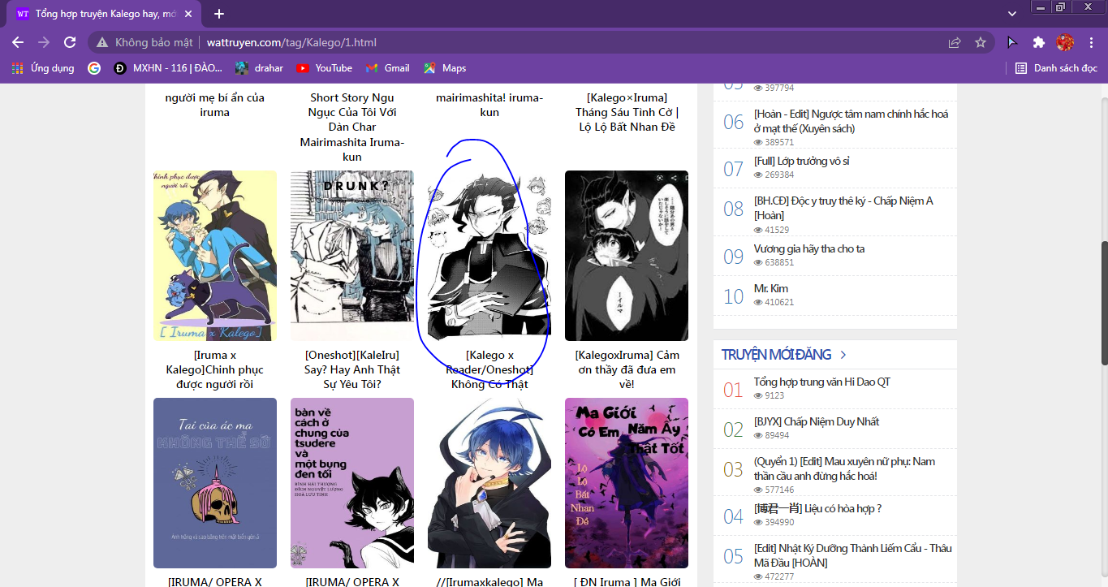Viewport: 1108px width, 587px height.
Task: Open [Full] Lớp trưởng vô sỉ
Action: click(x=801, y=161)
